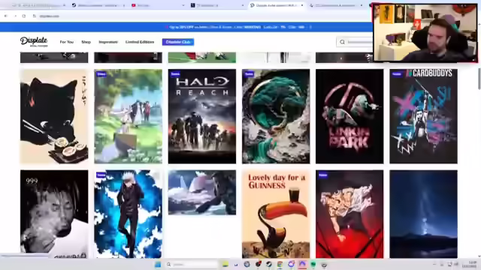The width and height of the screenshot is (481, 270).
Task: Click the badge on blue anime character poster
Action: coord(101,175)
